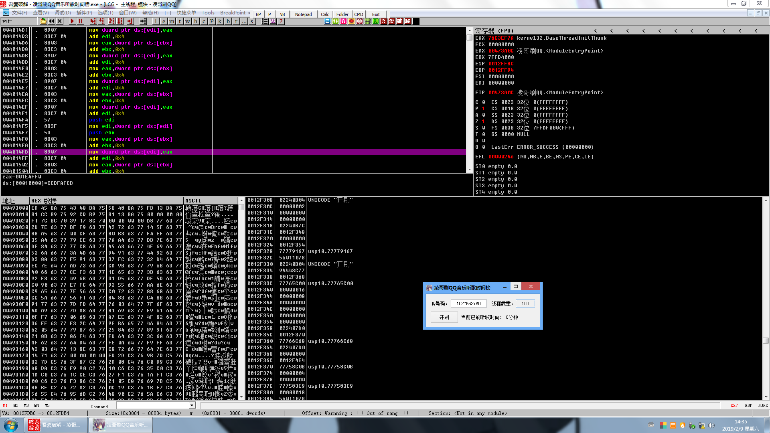The width and height of the screenshot is (770, 433).
Task: Open the BreakPoint-> menu
Action: [x=235, y=13]
